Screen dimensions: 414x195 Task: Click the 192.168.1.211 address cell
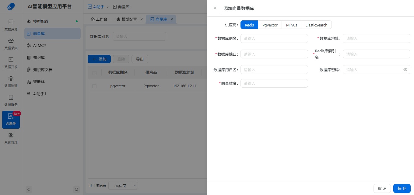(x=184, y=86)
